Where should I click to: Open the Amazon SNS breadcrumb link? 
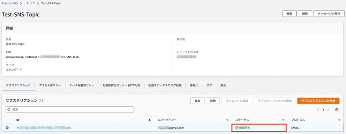(10, 3)
